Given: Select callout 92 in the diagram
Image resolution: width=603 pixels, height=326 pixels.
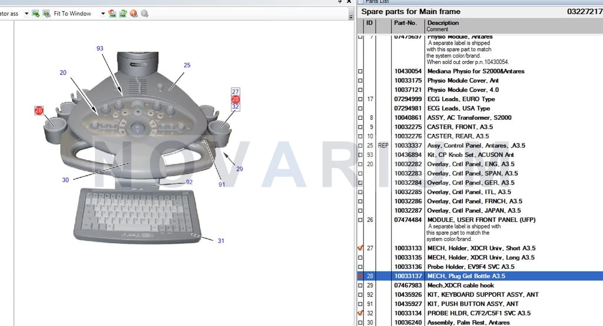Looking at the screenshot, I should pyautogui.click(x=189, y=182).
